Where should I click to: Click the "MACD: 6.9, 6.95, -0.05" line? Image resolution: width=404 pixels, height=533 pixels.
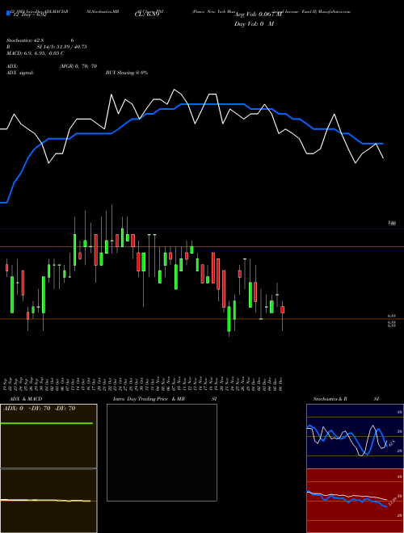36,53
